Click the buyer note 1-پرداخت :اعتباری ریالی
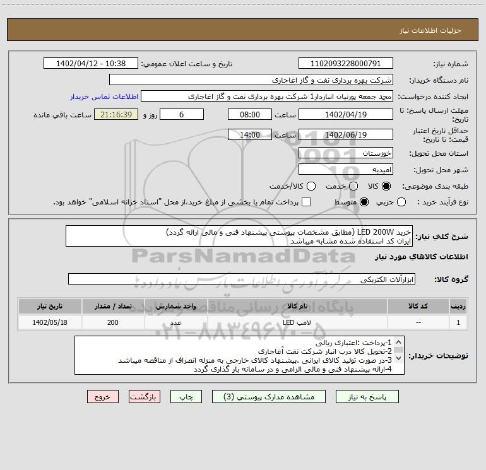Image resolution: width=486 pixels, height=470 pixels. [353, 343]
